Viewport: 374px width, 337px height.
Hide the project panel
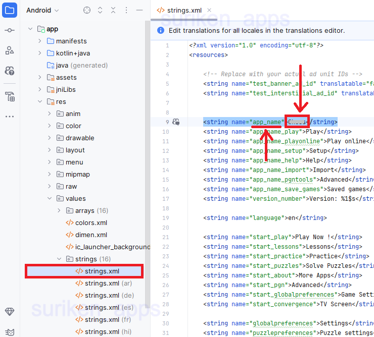[x=139, y=10]
